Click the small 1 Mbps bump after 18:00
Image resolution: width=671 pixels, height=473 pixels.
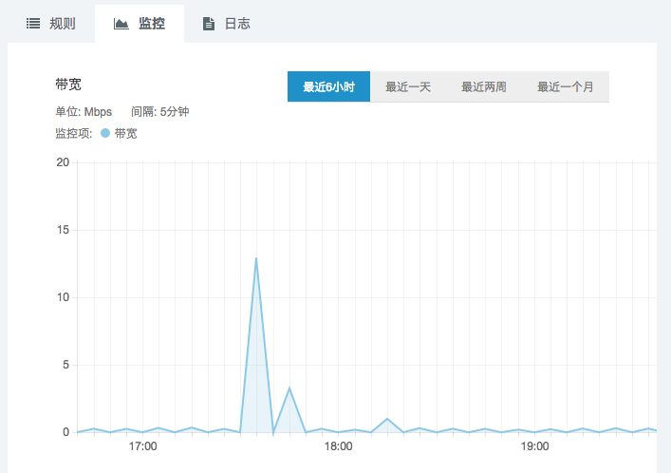[387, 419]
